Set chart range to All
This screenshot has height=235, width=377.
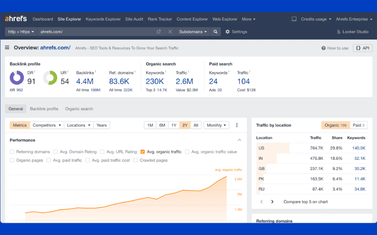coord(196,125)
